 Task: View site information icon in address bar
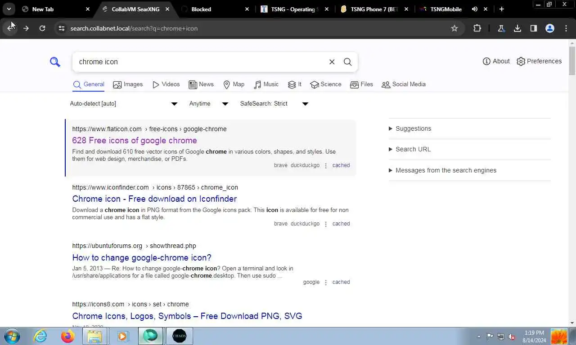tap(62, 28)
